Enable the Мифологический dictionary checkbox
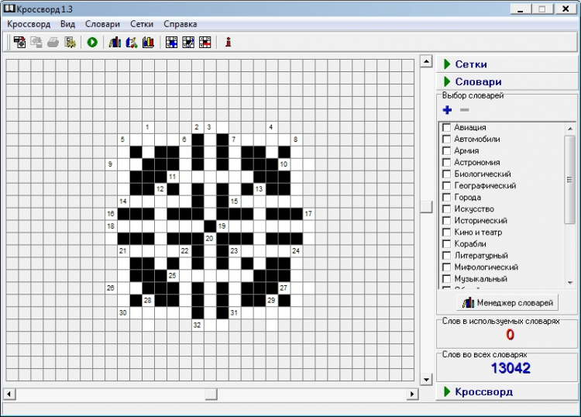581x417 pixels. coord(447,267)
